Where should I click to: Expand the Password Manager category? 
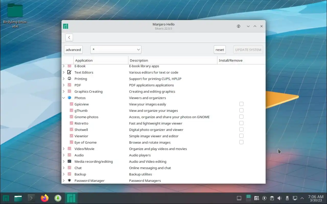[x=64, y=181]
